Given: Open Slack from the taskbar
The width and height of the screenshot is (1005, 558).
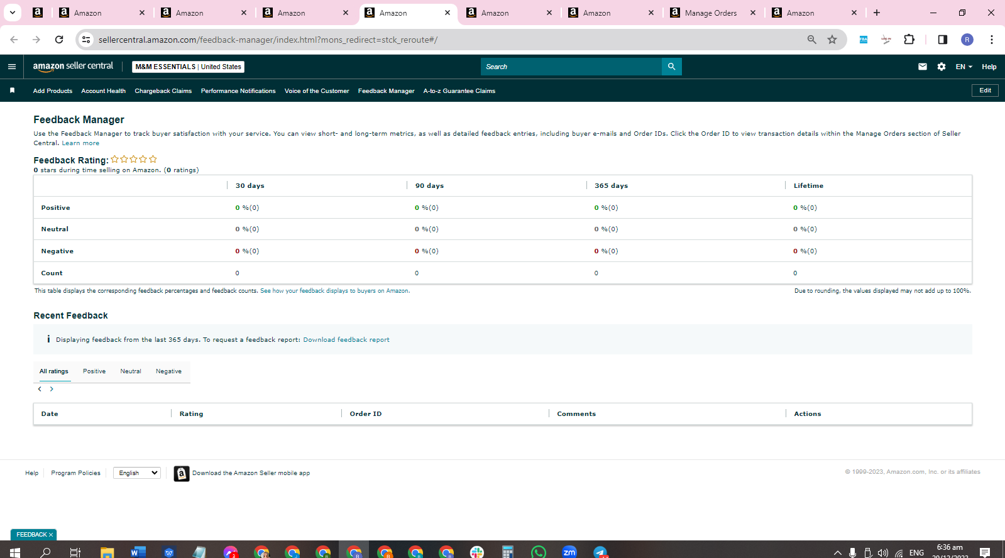Looking at the screenshot, I should click(x=477, y=552).
